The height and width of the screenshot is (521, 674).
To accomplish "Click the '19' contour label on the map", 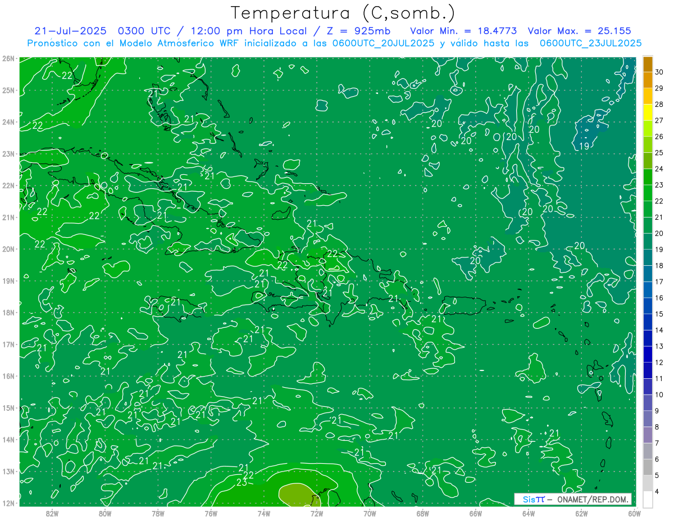I will [584, 146].
